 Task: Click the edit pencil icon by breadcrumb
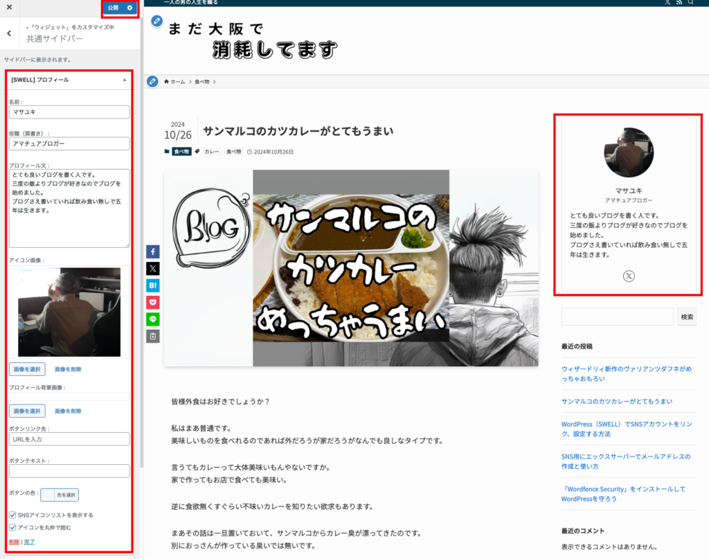[x=153, y=82]
